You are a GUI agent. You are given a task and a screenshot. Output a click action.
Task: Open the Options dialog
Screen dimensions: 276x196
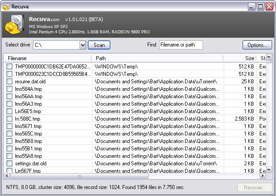[x=257, y=45]
